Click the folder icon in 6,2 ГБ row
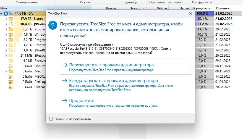The height and width of the screenshot is (139, 243). (x=11, y=29)
